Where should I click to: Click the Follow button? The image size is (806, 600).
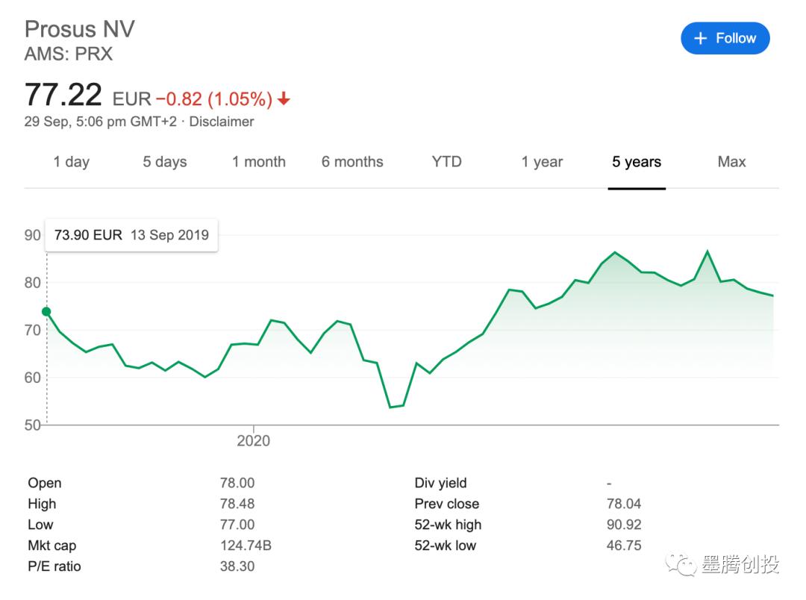pyautogui.click(x=725, y=39)
